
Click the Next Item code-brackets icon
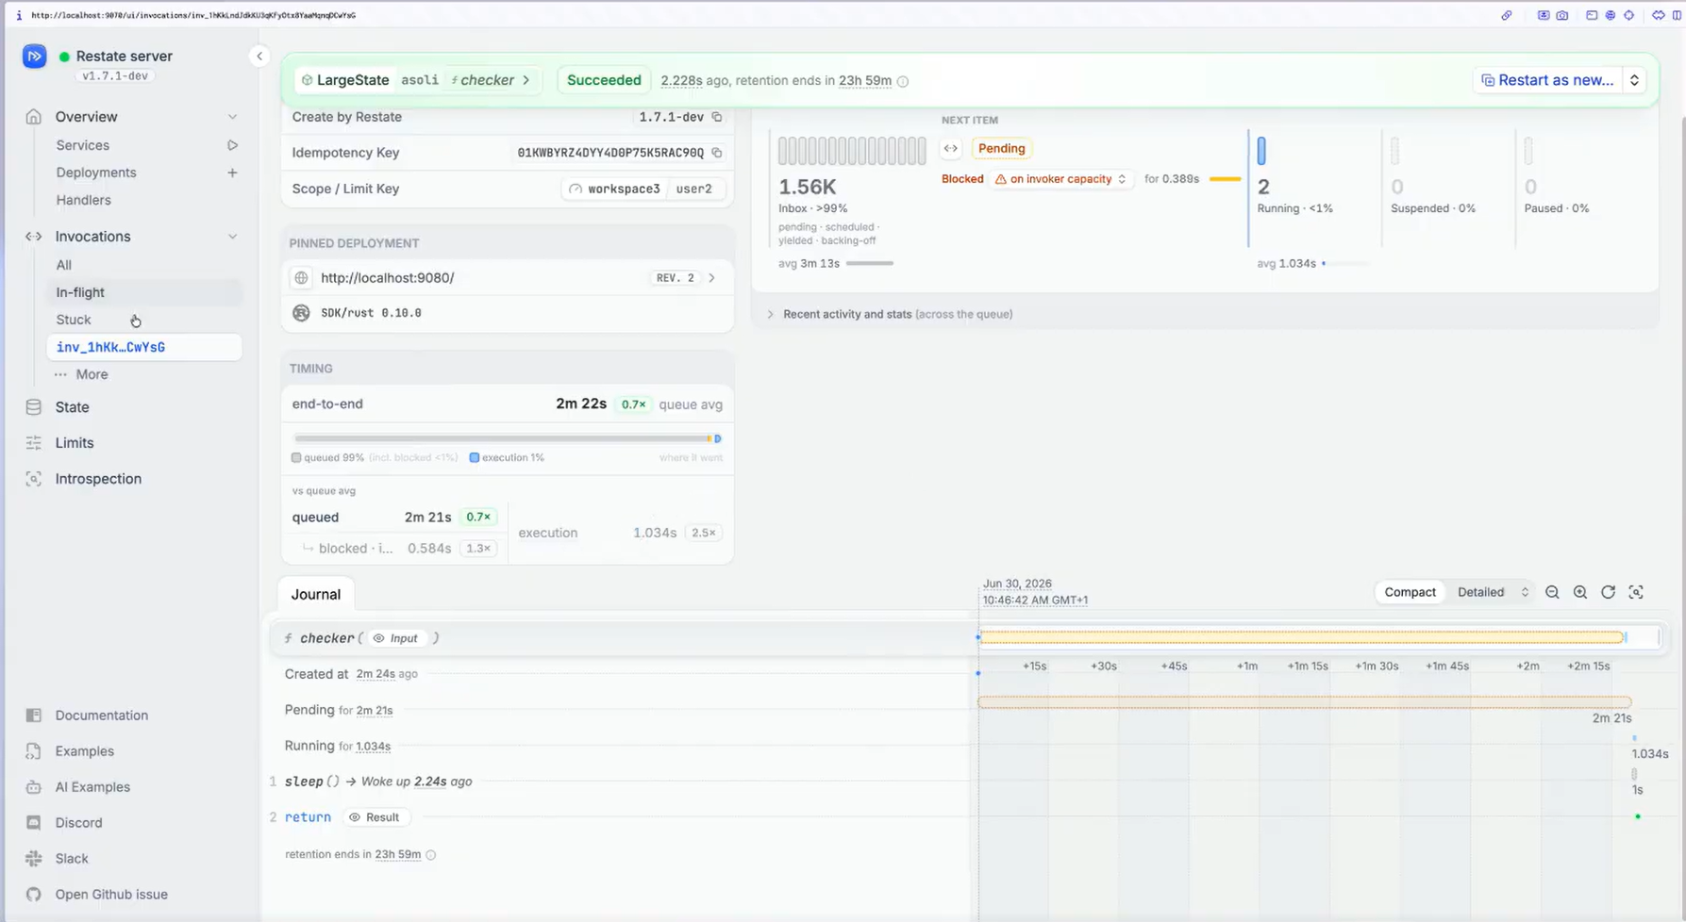pyautogui.click(x=951, y=149)
